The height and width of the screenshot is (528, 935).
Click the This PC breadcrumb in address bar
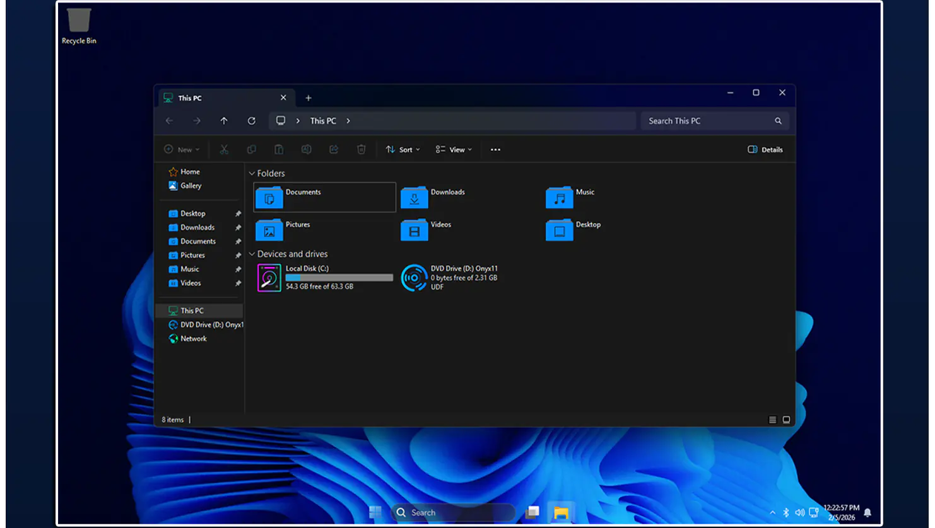[x=323, y=121]
